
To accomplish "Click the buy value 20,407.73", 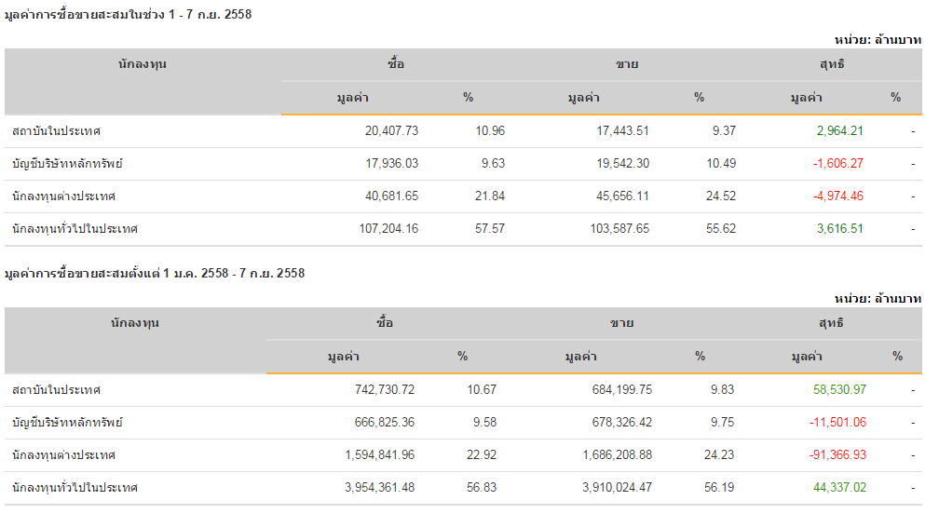I will [392, 130].
